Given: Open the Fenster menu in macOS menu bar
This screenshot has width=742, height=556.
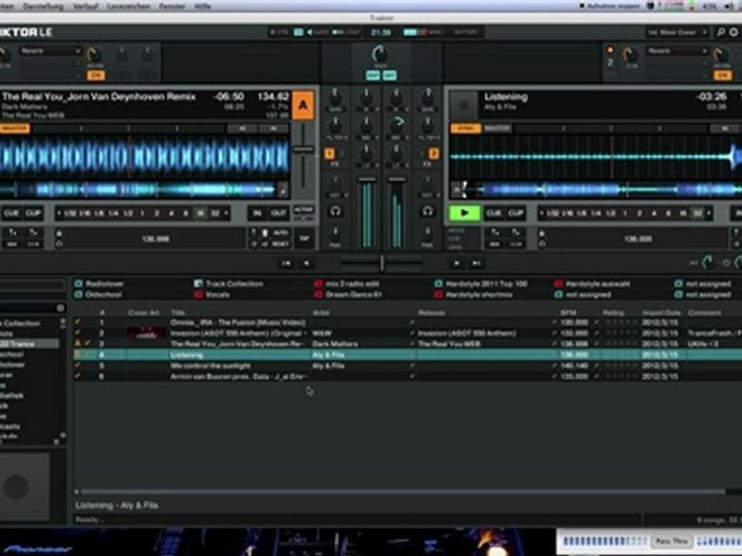Looking at the screenshot, I should click(172, 6).
